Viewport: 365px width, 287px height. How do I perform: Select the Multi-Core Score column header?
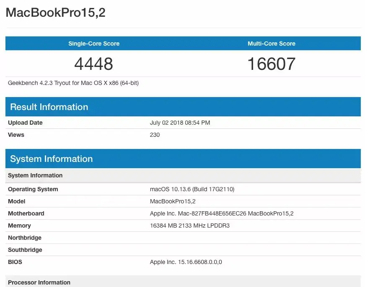(271, 44)
